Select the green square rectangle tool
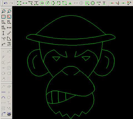Screen dimensions: 133x119 (64, 3)
